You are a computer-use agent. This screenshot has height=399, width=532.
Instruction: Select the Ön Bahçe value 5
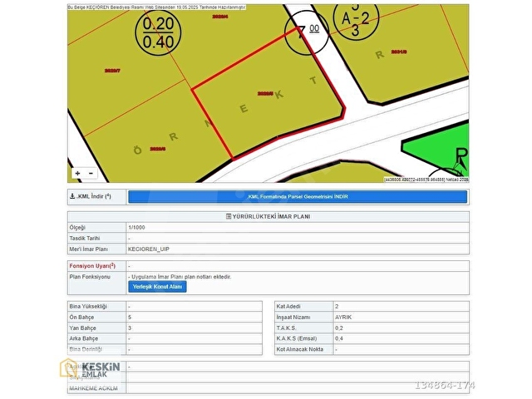[130, 318]
